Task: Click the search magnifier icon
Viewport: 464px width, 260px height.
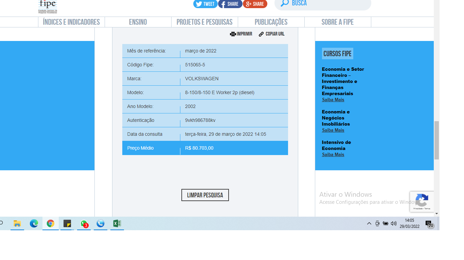Action: [285, 3]
